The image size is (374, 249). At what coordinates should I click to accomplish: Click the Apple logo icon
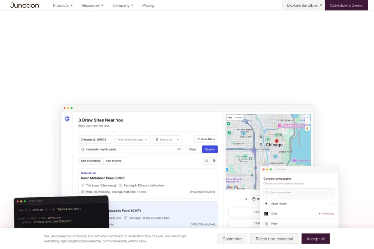[x=266, y=203]
